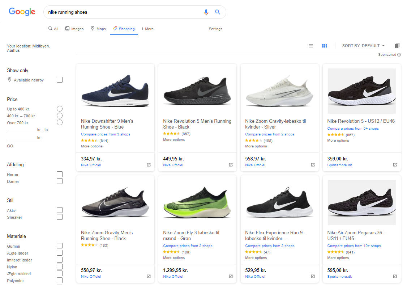Check the Aktiv style filter
This screenshot has width=407, height=285.
click(60, 210)
